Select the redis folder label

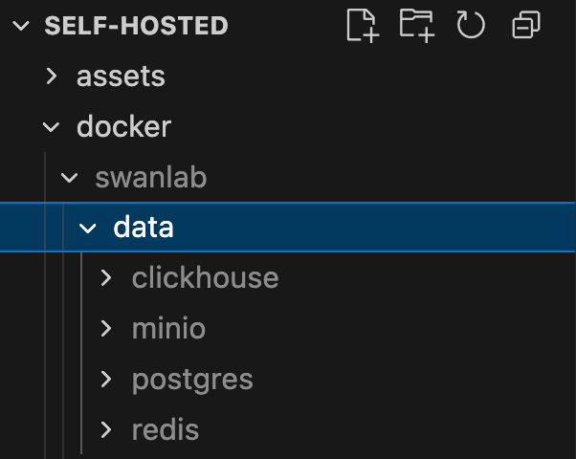(166, 430)
